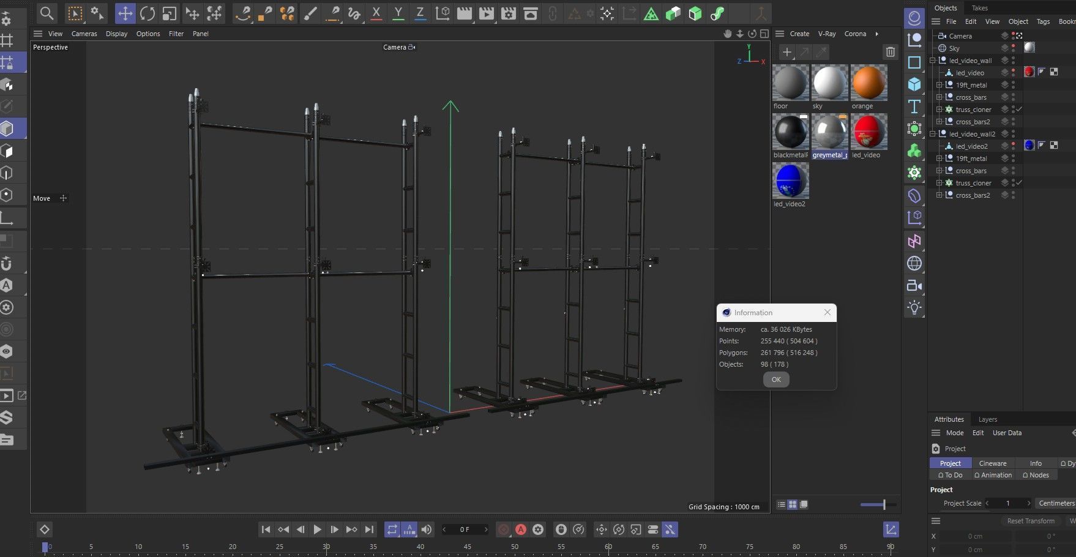Toggle visibility dots for Sky object
The width and height of the screenshot is (1076, 557).
(1014, 48)
